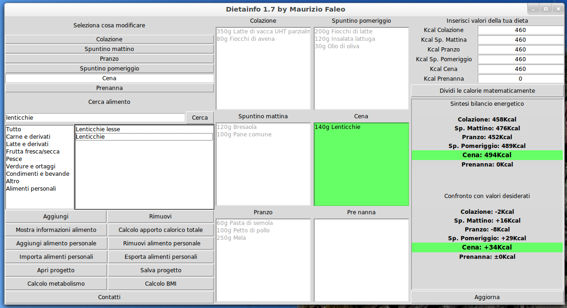Click the Aggiorna button
The image size is (567, 308).
tap(487, 297)
